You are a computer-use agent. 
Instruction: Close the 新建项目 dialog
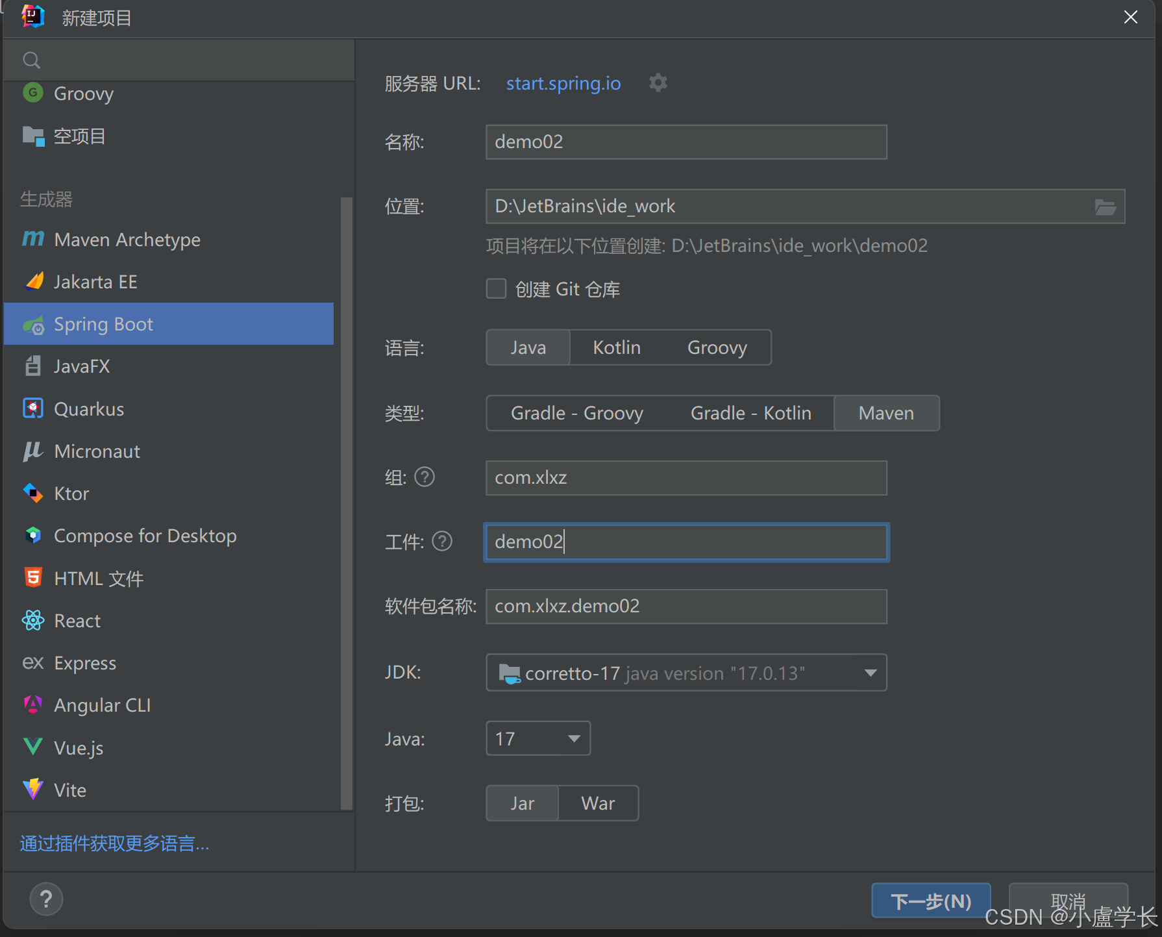pyautogui.click(x=1130, y=17)
